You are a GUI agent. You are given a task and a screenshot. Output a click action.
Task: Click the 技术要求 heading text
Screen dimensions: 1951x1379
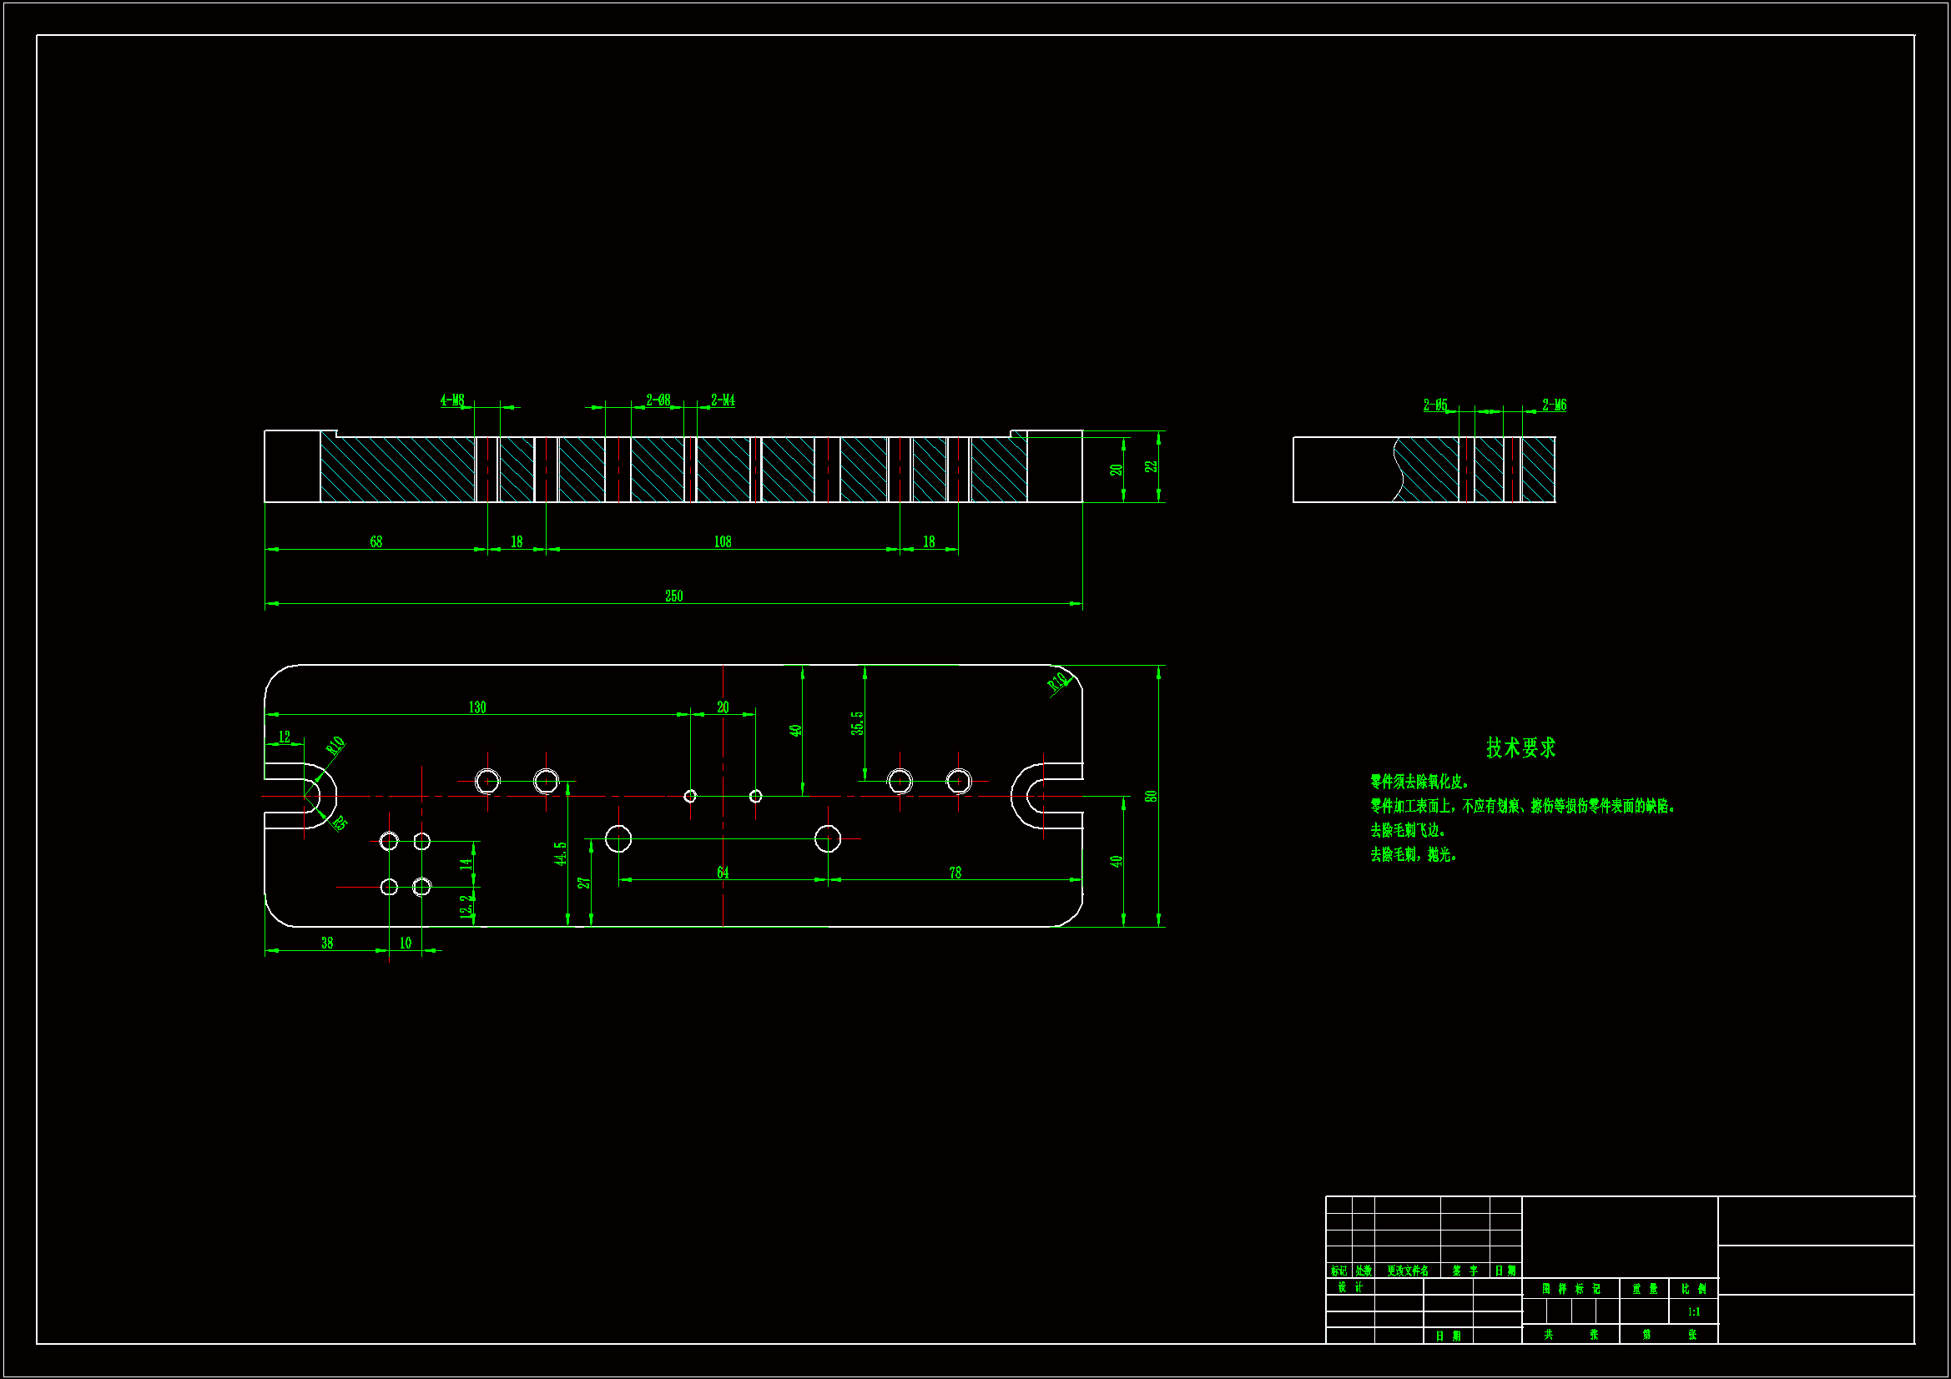1520,747
